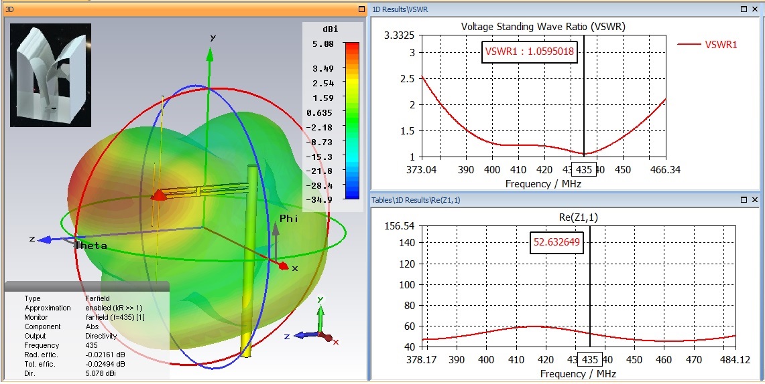Click the dBi color scale bar
Viewport: 765px width, 384px height.
(352, 120)
